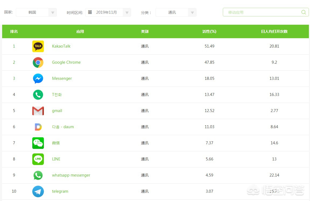Click the whatsapp messenger app icon
This screenshot has height=201, width=310.
(38, 175)
